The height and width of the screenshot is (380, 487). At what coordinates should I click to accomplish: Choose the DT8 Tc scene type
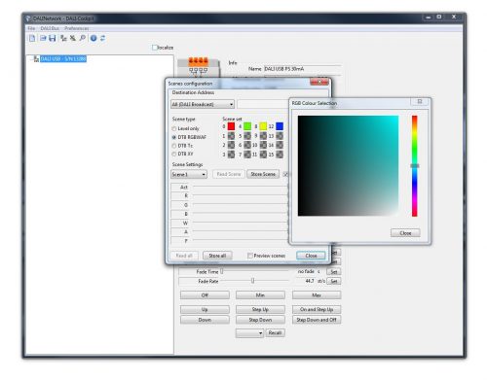[174, 146]
